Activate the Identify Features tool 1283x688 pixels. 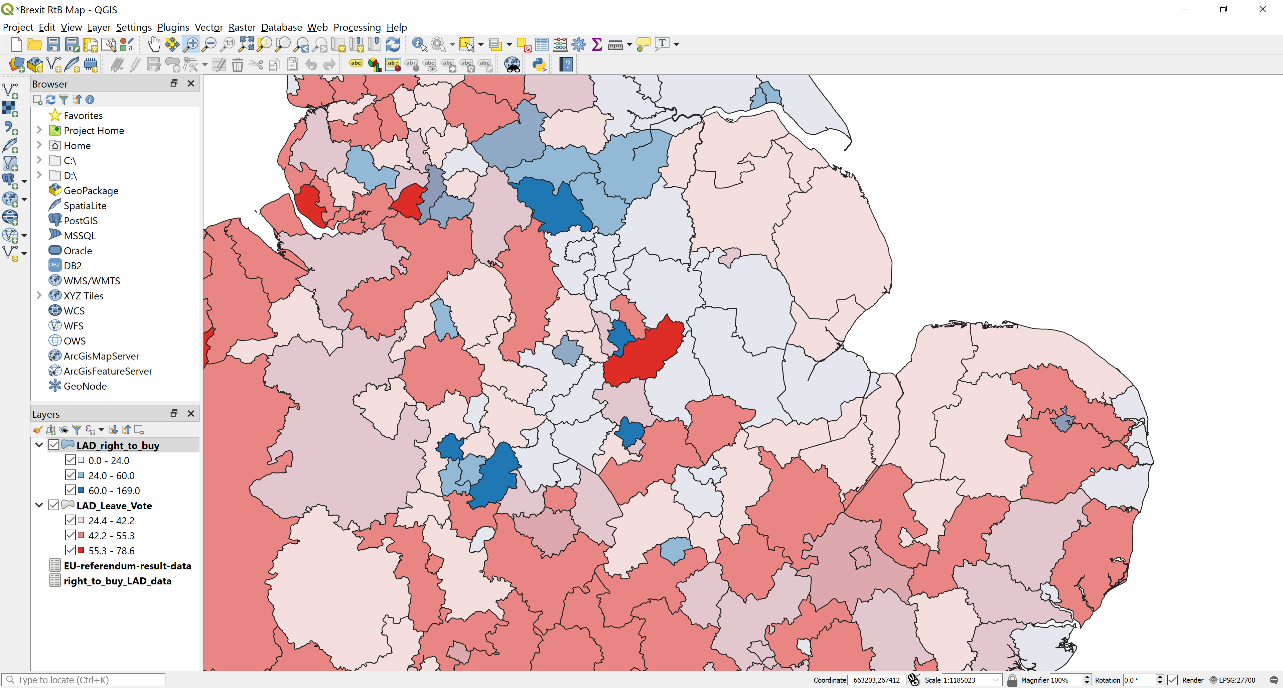(x=419, y=44)
